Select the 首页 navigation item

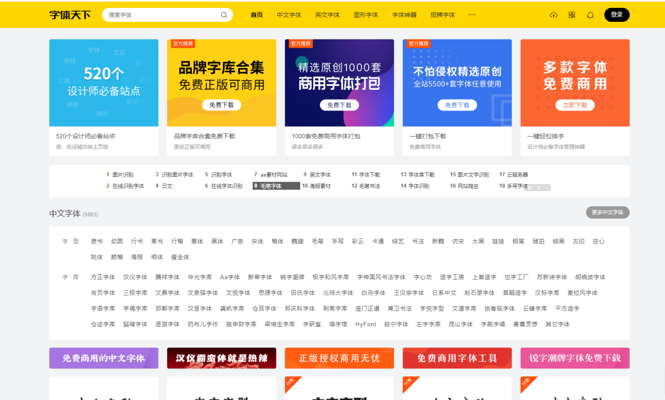click(257, 15)
